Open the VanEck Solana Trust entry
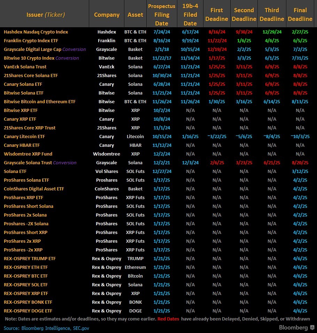 point(25,67)
